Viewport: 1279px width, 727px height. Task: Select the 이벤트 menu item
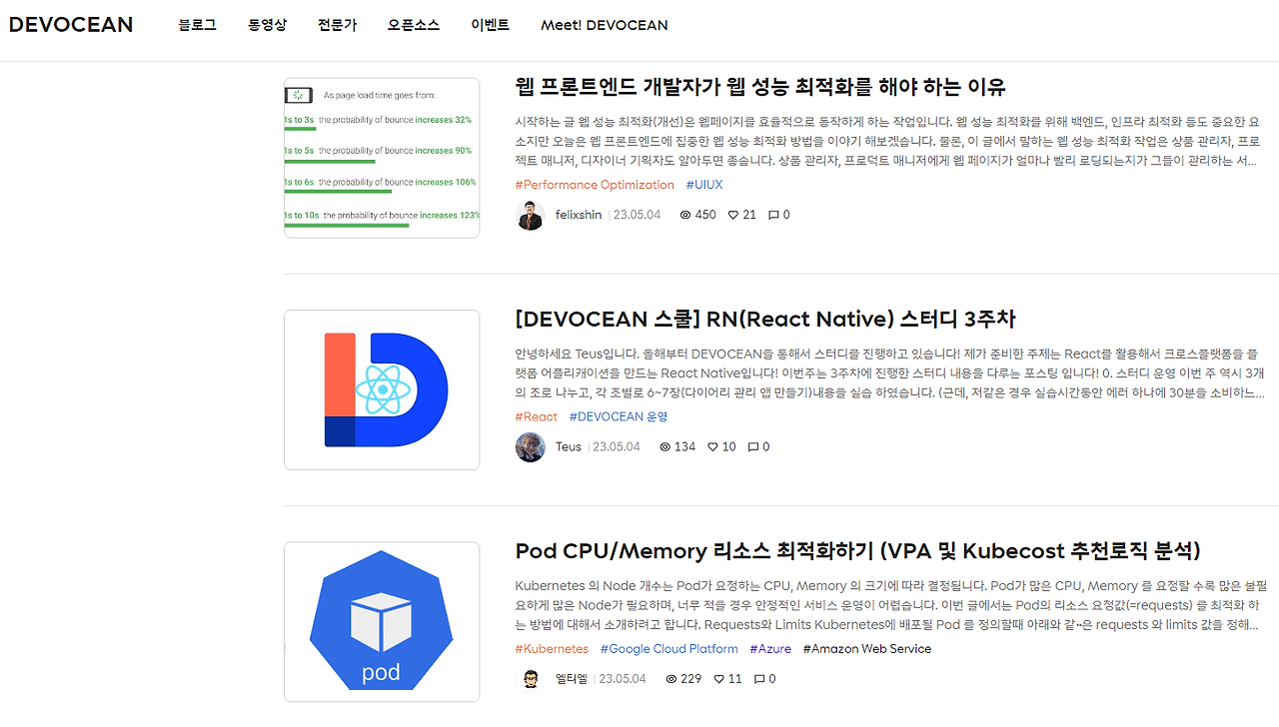pyautogui.click(x=490, y=25)
